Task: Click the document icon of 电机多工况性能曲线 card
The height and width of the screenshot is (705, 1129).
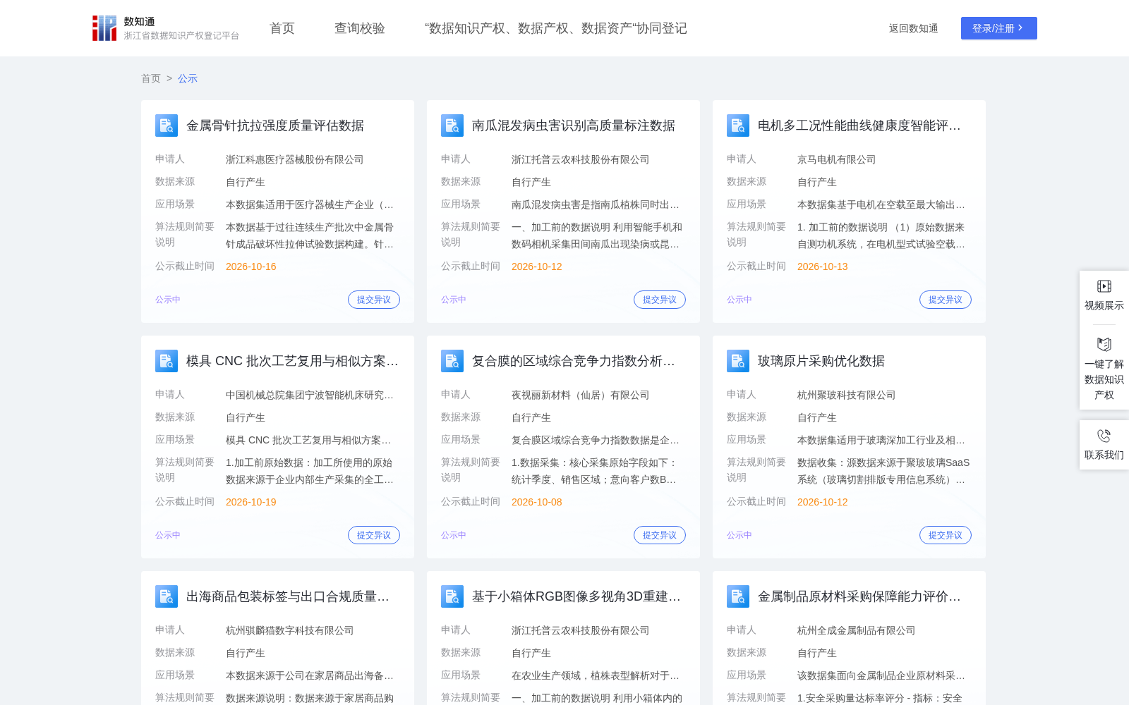Action: tap(738, 125)
